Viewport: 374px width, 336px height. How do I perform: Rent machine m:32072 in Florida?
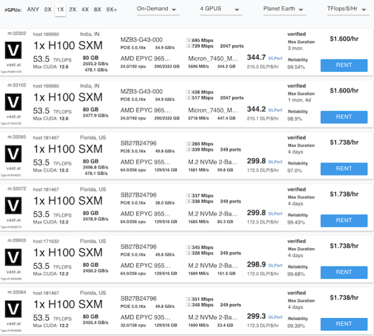point(344,221)
